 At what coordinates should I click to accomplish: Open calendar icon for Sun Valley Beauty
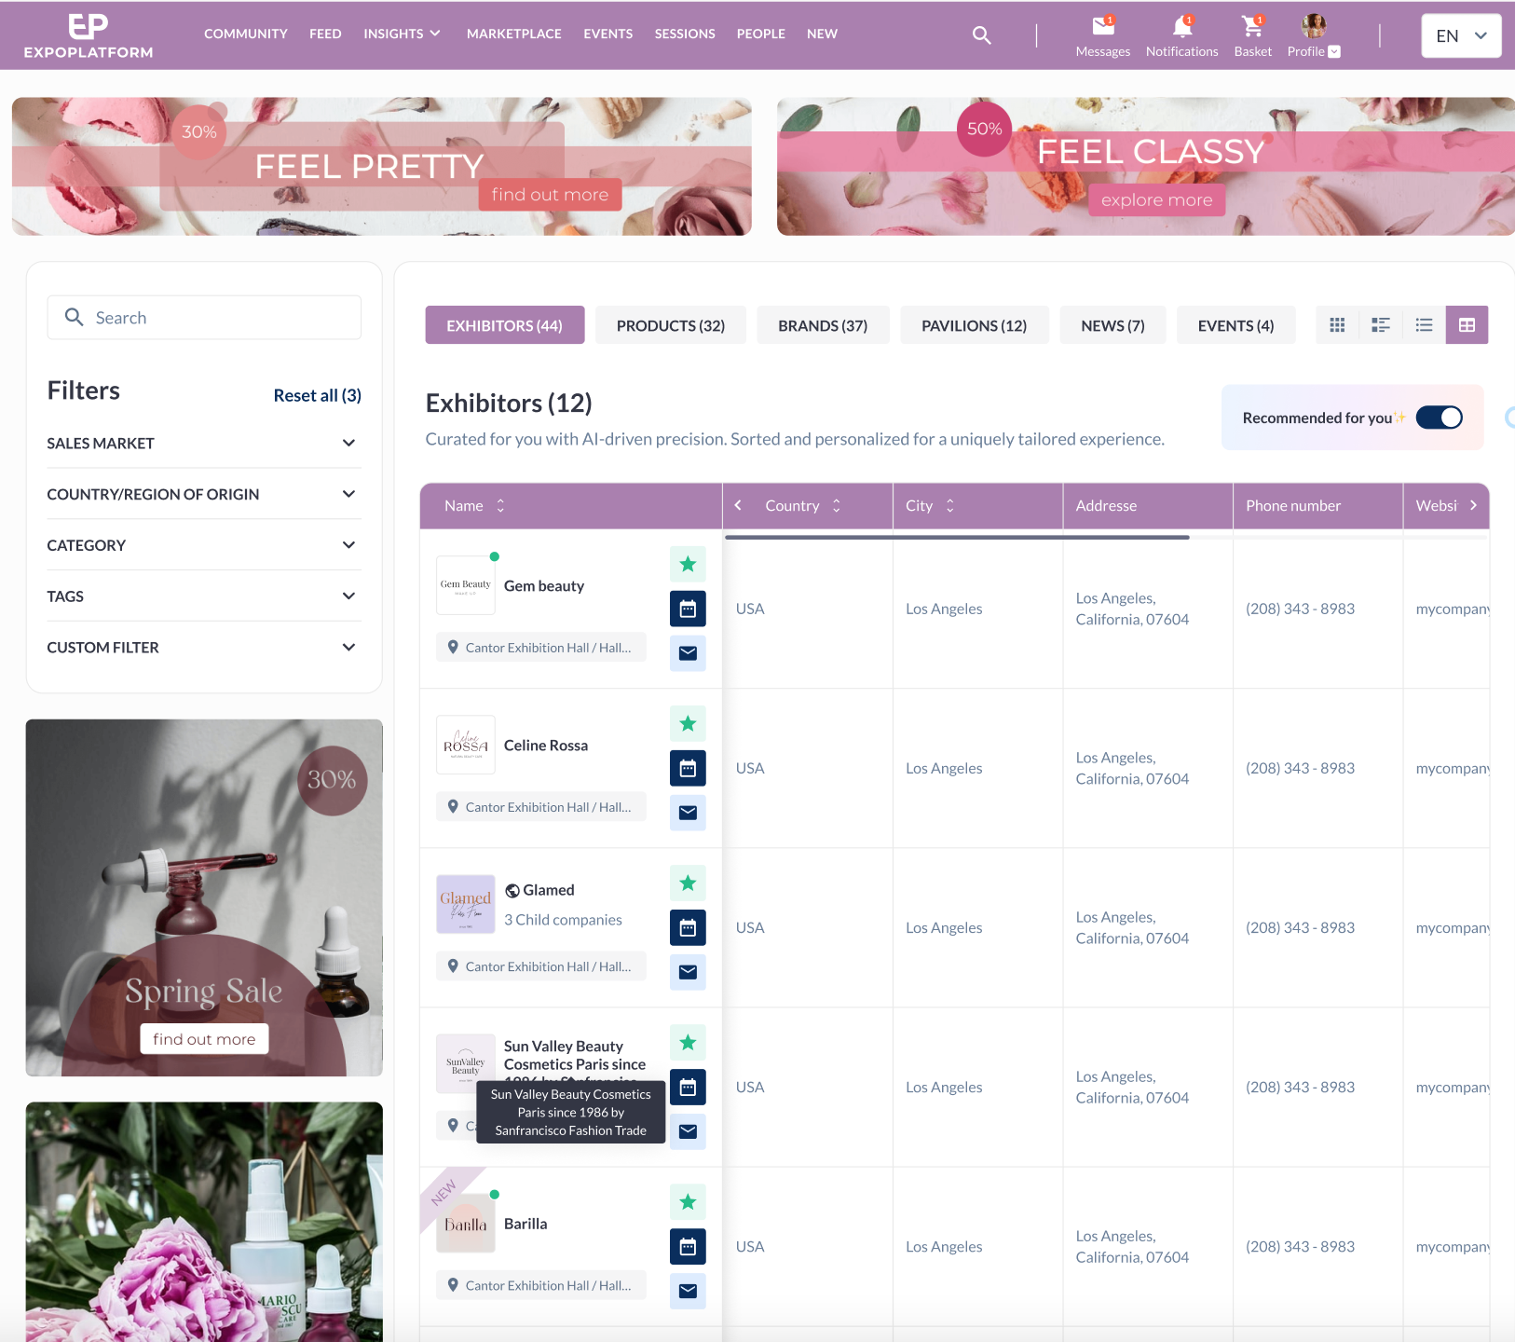[x=688, y=1087]
